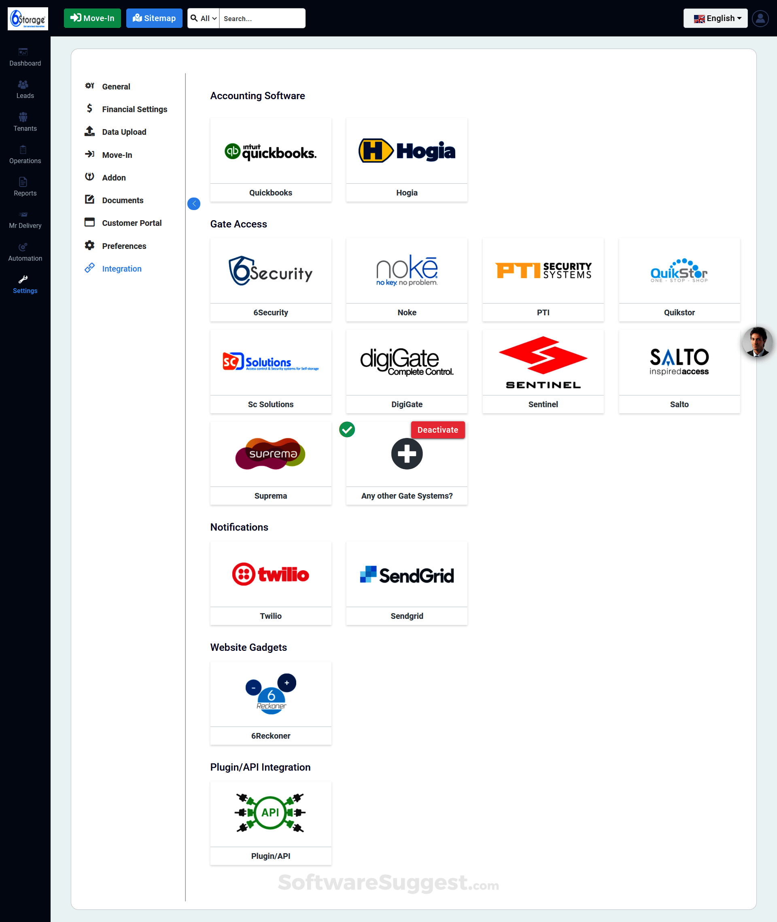Open Data Upload menu item
The height and width of the screenshot is (922, 777).
[124, 132]
